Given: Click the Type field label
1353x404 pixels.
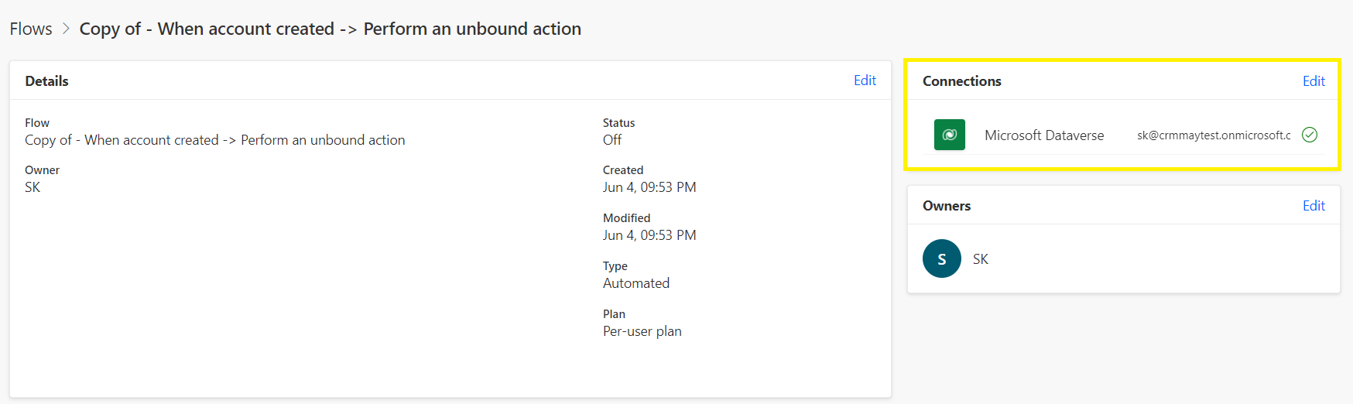Looking at the screenshot, I should click(x=615, y=266).
